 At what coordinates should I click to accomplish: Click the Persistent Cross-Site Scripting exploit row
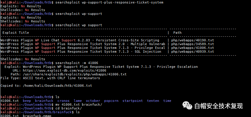80,40
